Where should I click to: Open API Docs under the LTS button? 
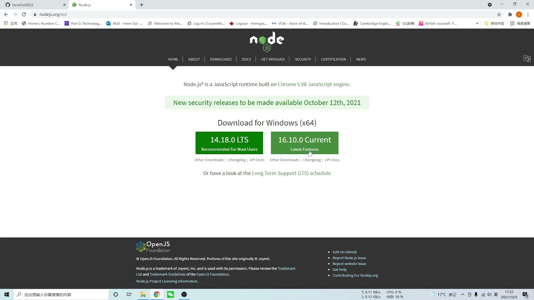257,160
